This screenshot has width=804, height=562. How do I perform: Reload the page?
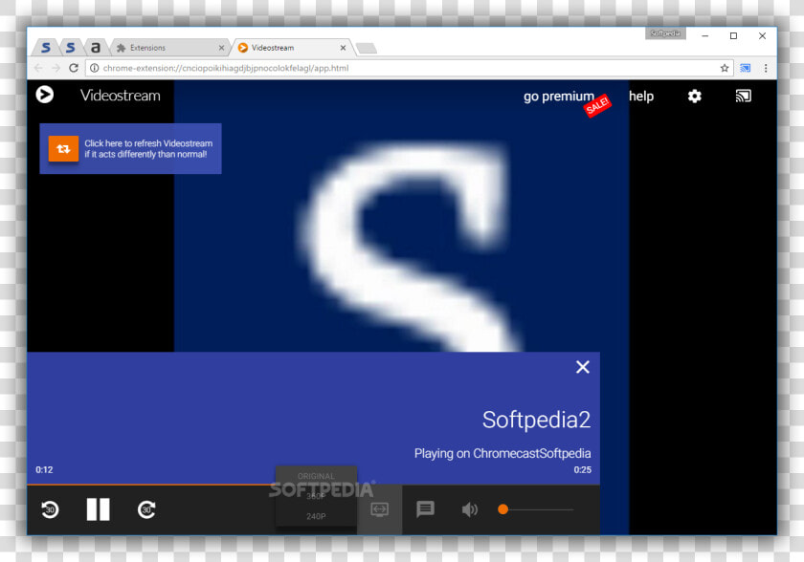pos(74,68)
